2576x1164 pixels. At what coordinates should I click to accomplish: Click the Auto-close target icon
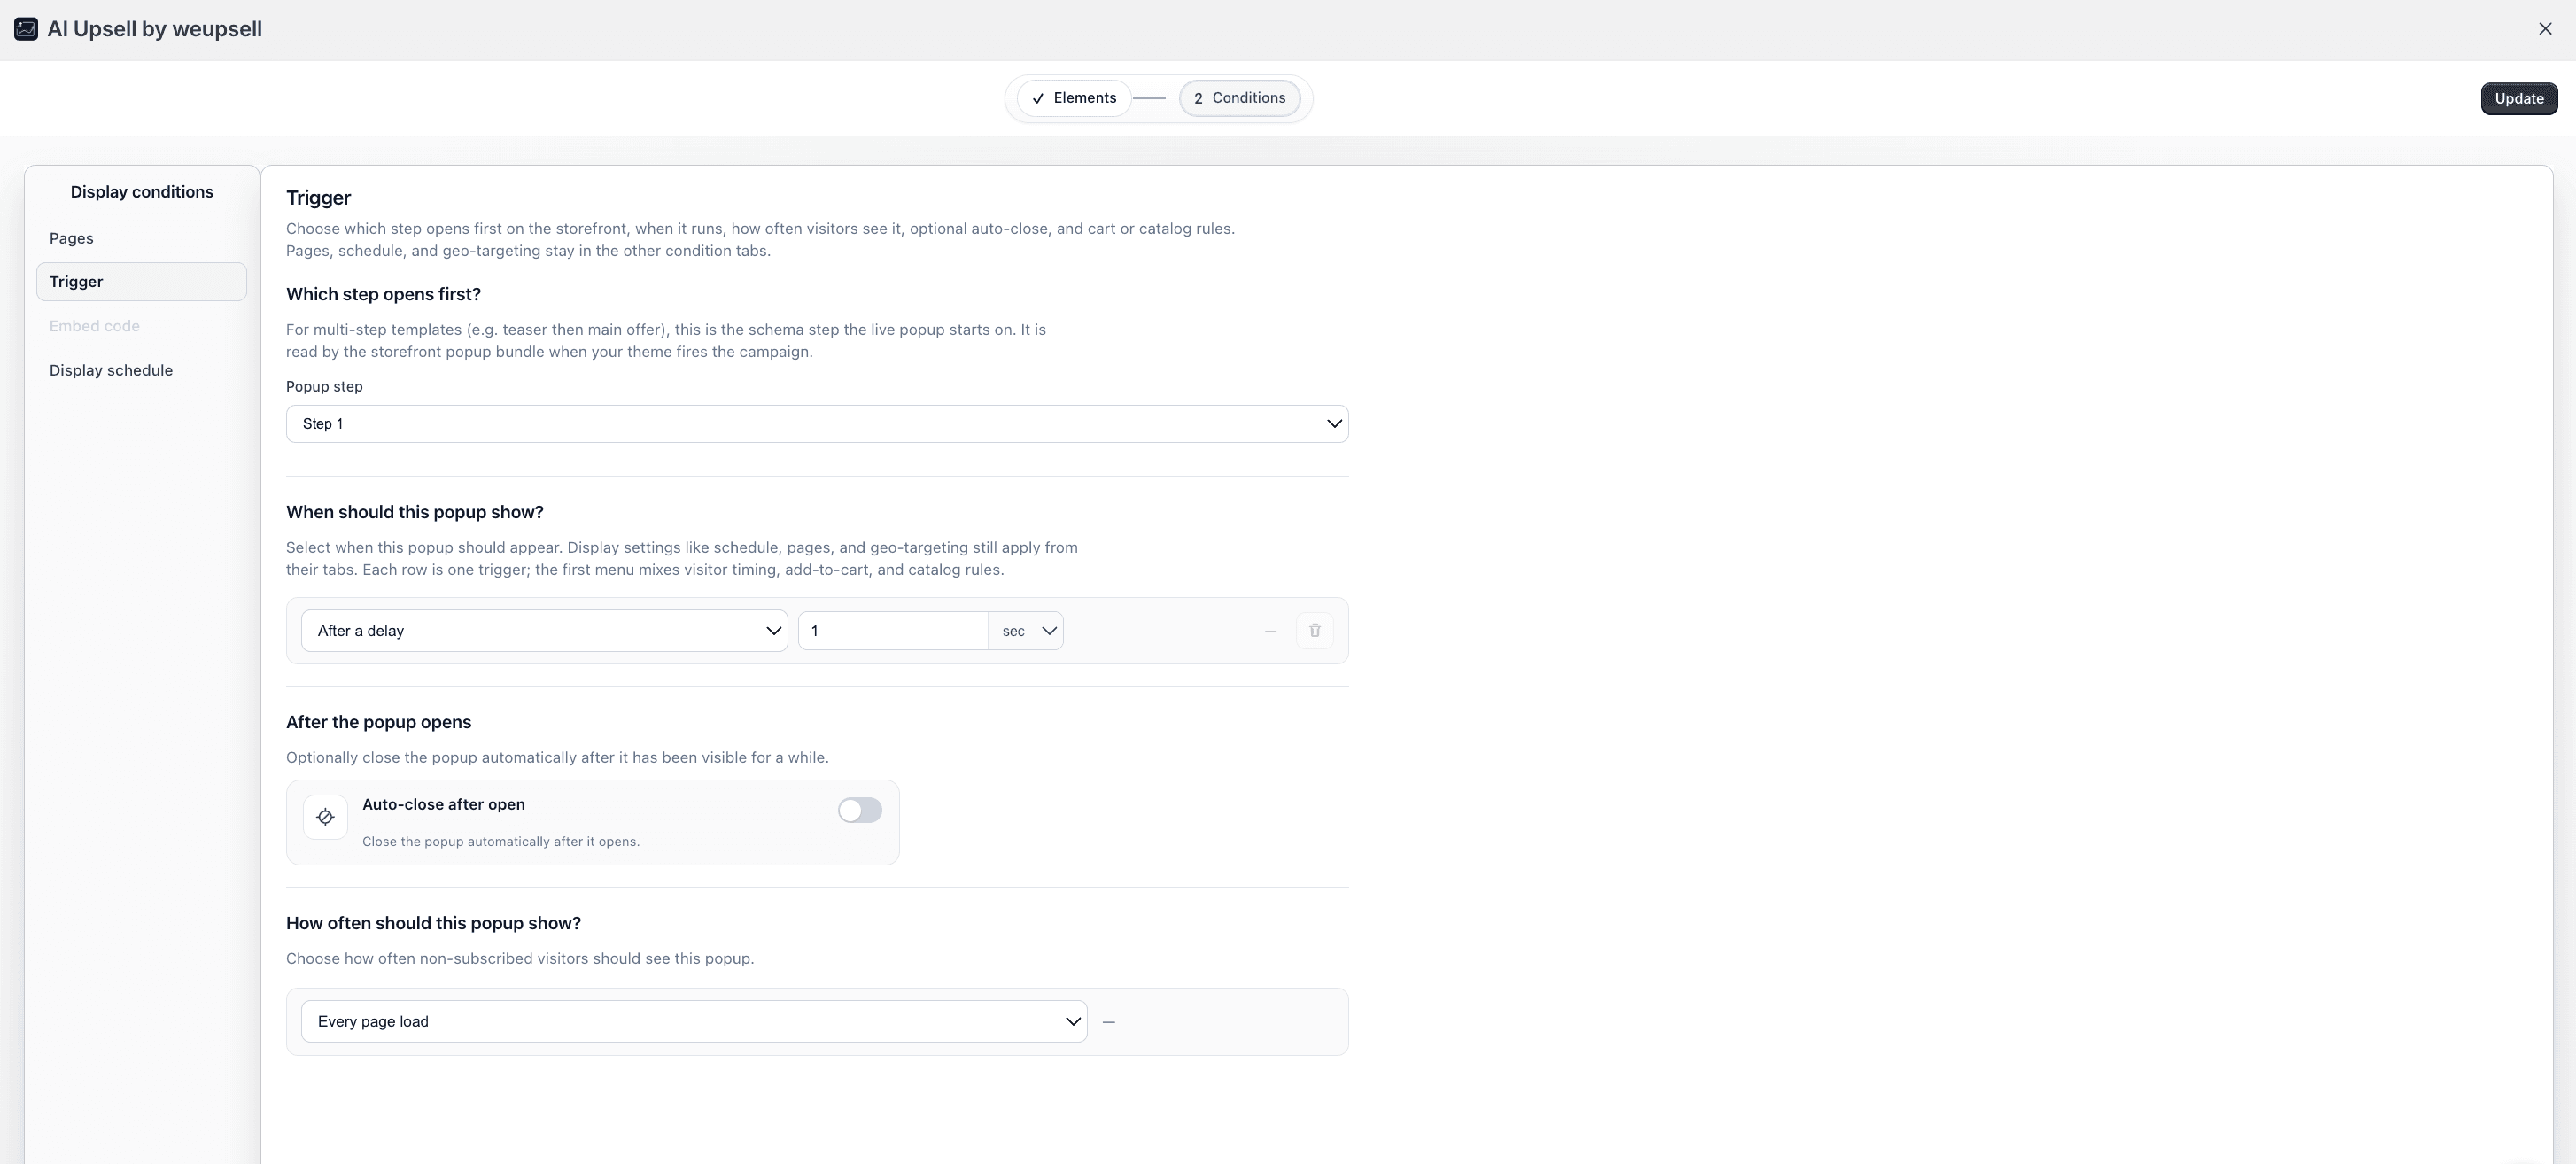[x=325, y=817]
